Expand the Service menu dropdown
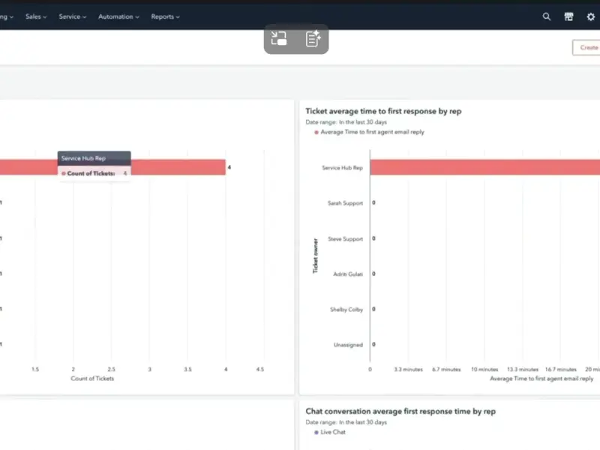Screen dimensions: 600x450 (73, 16)
